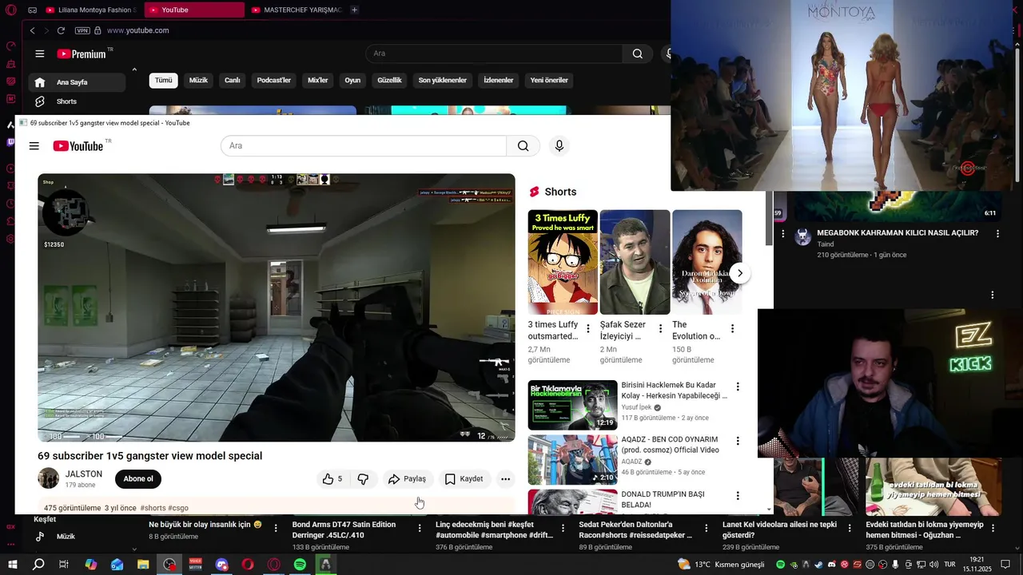Click the #csgo hashtag in the description
Image resolution: width=1023 pixels, height=575 pixels.
[x=177, y=508]
